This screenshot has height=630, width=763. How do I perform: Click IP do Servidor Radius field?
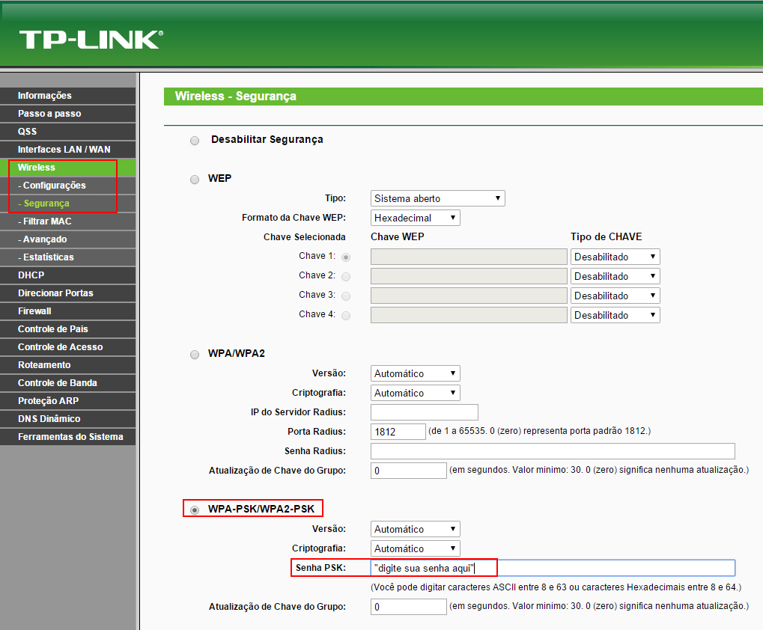click(425, 412)
